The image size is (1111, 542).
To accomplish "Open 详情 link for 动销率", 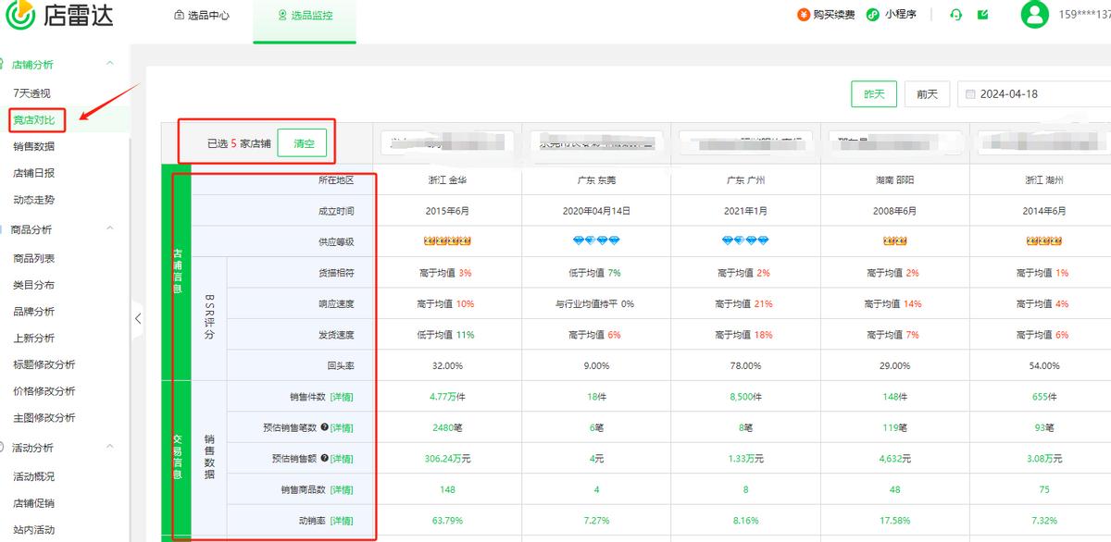I will [x=342, y=521].
